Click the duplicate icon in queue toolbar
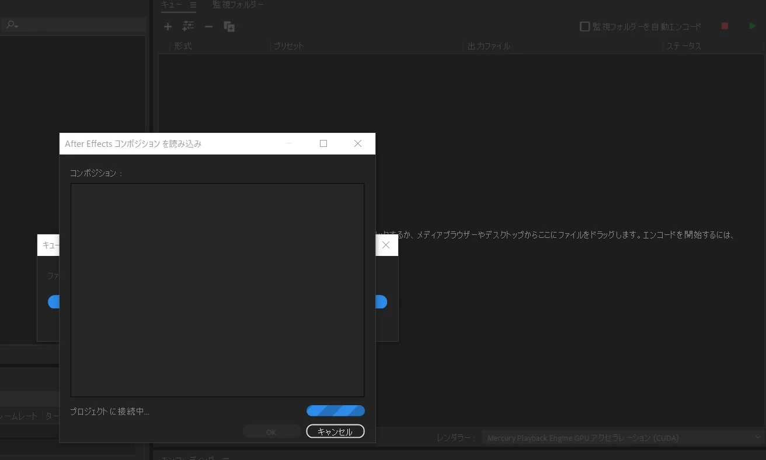The image size is (766, 460). coord(229,26)
